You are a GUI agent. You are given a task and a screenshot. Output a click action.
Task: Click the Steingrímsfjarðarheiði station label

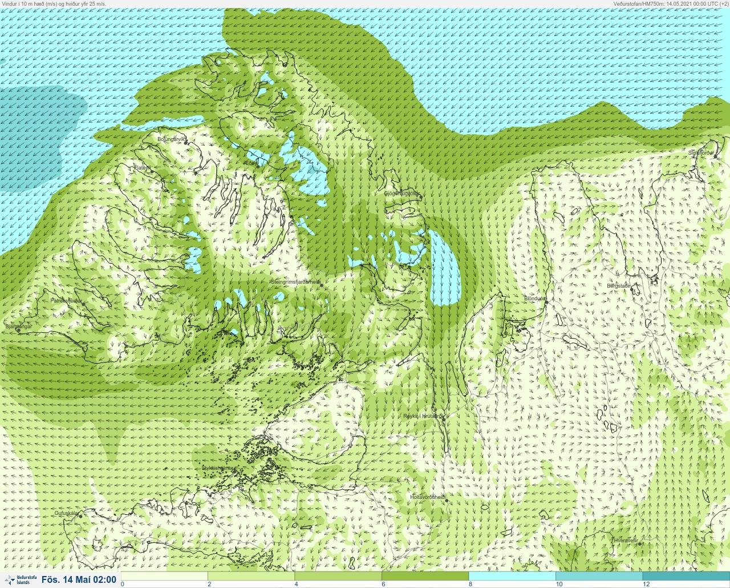point(295,282)
